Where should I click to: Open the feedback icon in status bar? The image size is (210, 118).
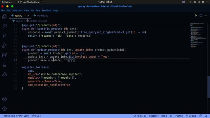(200, 116)
